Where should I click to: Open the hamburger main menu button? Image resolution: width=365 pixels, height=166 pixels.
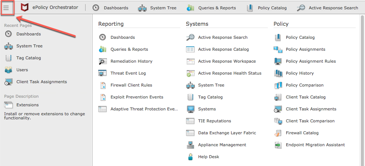click(x=6, y=8)
